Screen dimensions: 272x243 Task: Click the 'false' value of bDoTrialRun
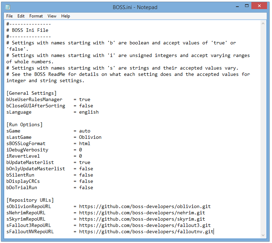click(86, 187)
